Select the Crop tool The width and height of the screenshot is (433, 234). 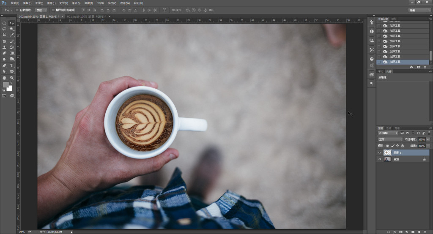(4, 35)
